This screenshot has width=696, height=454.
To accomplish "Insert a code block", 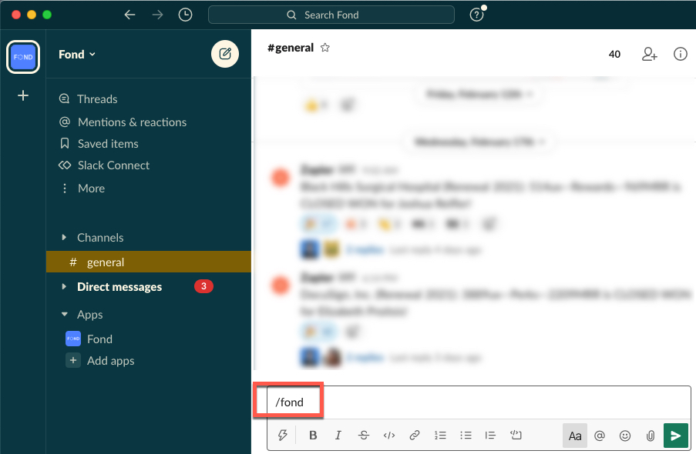I will (516, 435).
